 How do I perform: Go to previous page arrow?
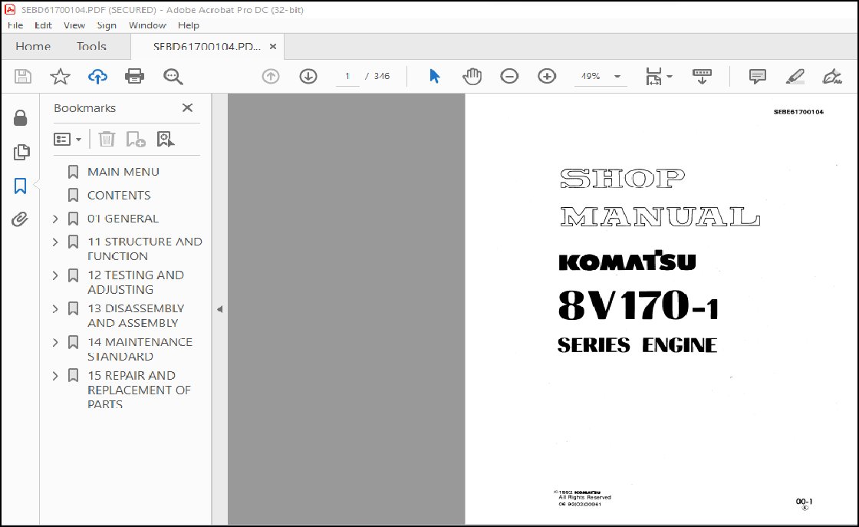[271, 76]
